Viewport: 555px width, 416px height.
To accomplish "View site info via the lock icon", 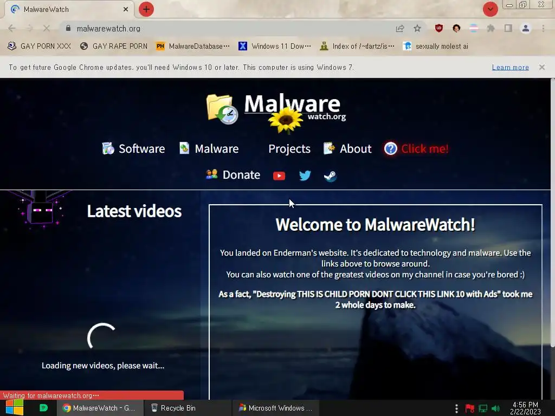I will point(68,28).
